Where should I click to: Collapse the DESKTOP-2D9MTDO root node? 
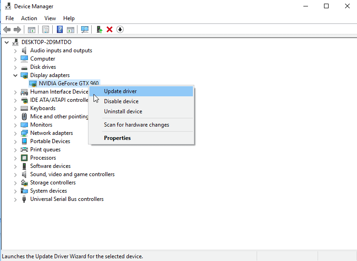(x=7, y=42)
